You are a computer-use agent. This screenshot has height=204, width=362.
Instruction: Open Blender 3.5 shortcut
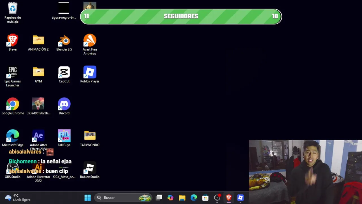pyautogui.click(x=64, y=43)
